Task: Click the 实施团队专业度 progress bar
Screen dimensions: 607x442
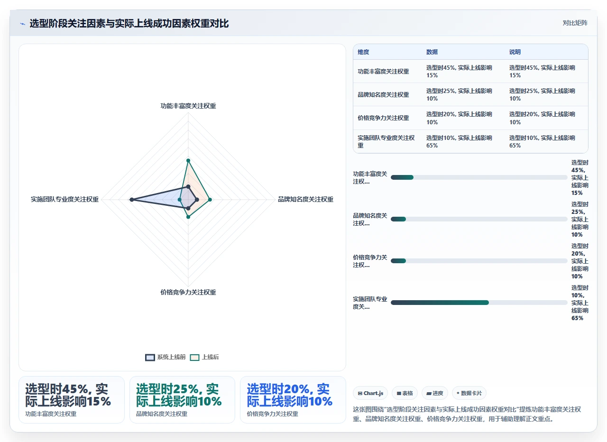Action: tap(479, 303)
